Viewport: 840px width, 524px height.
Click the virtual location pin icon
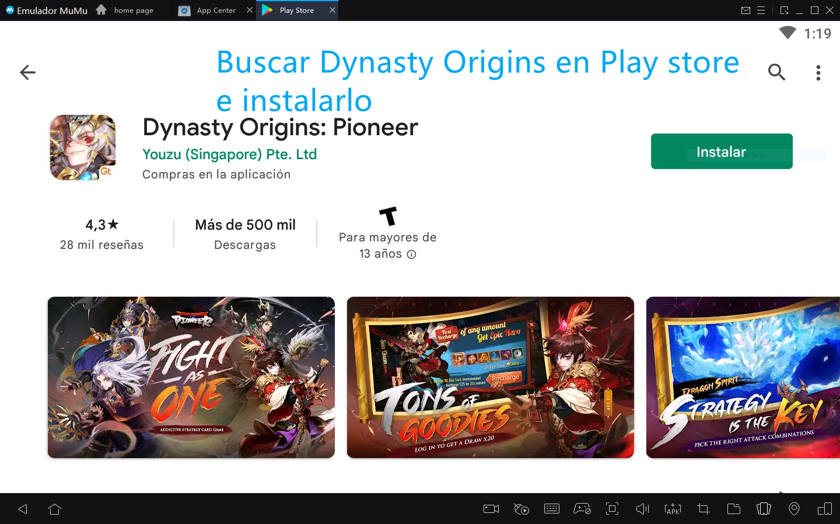[794, 509]
